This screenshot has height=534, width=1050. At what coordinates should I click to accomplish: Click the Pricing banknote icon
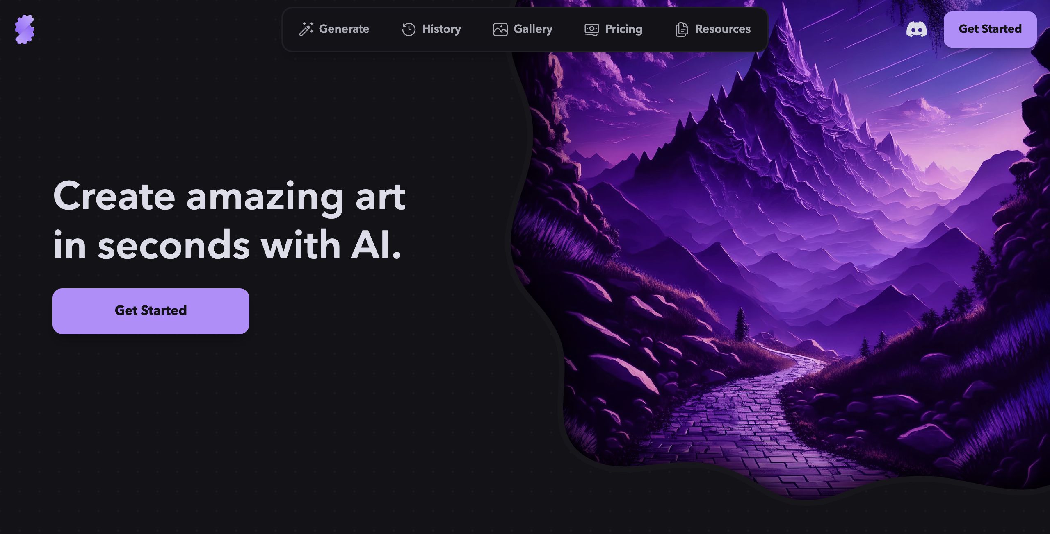point(591,29)
